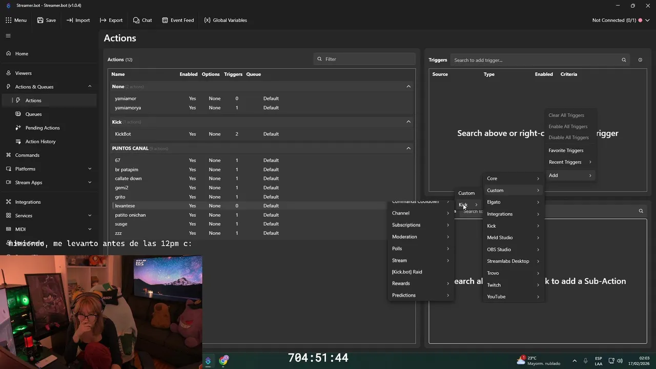
Task: Select the br patapim action row
Action: [x=261, y=170]
